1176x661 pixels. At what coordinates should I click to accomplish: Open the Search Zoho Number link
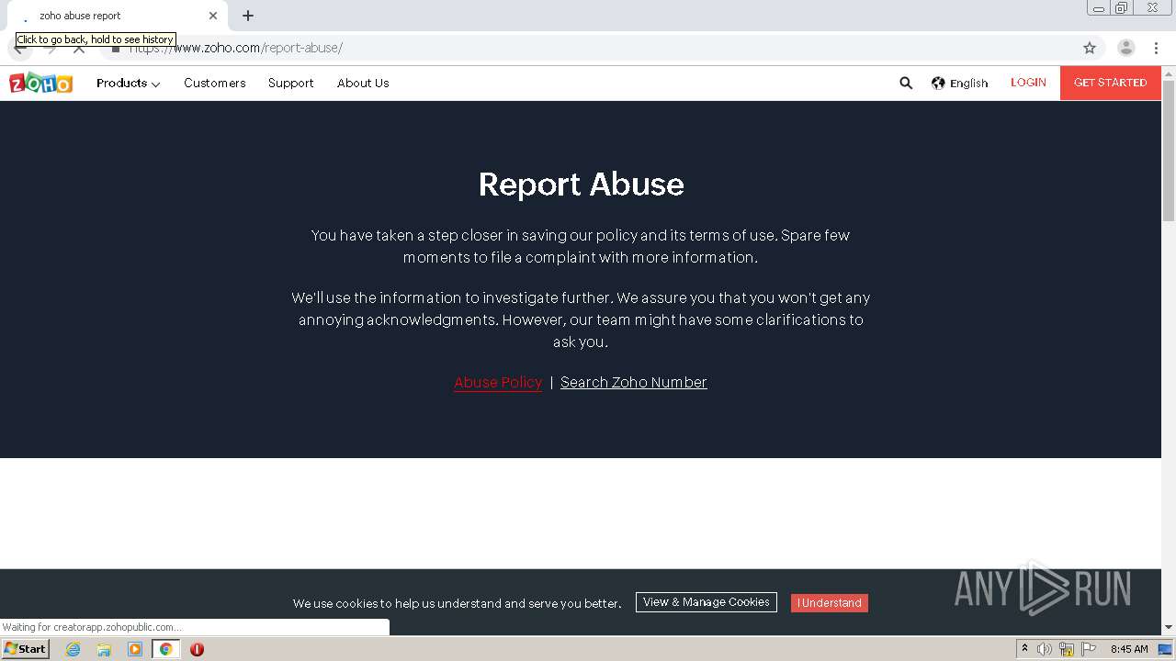634,382
